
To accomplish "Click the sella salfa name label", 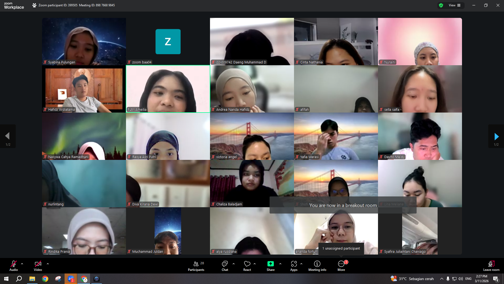I will pos(390,110).
